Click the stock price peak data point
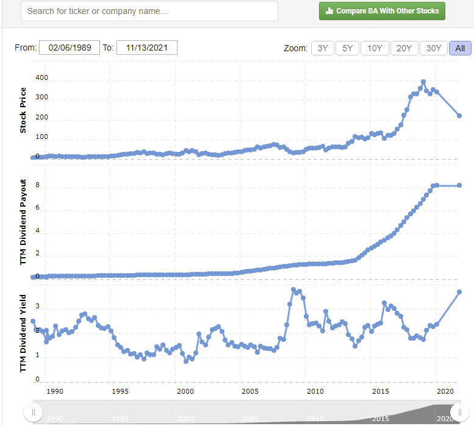 coord(423,82)
